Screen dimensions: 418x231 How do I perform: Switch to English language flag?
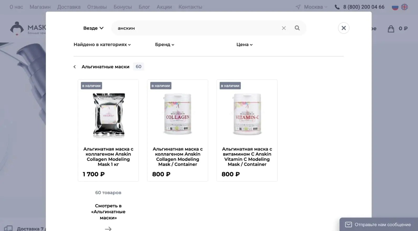pyautogui.click(x=404, y=7)
